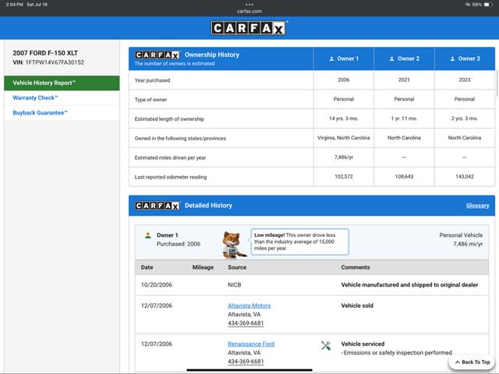
Task: Click the 2007 FORD F-150 XLT title
Action: [45, 53]
